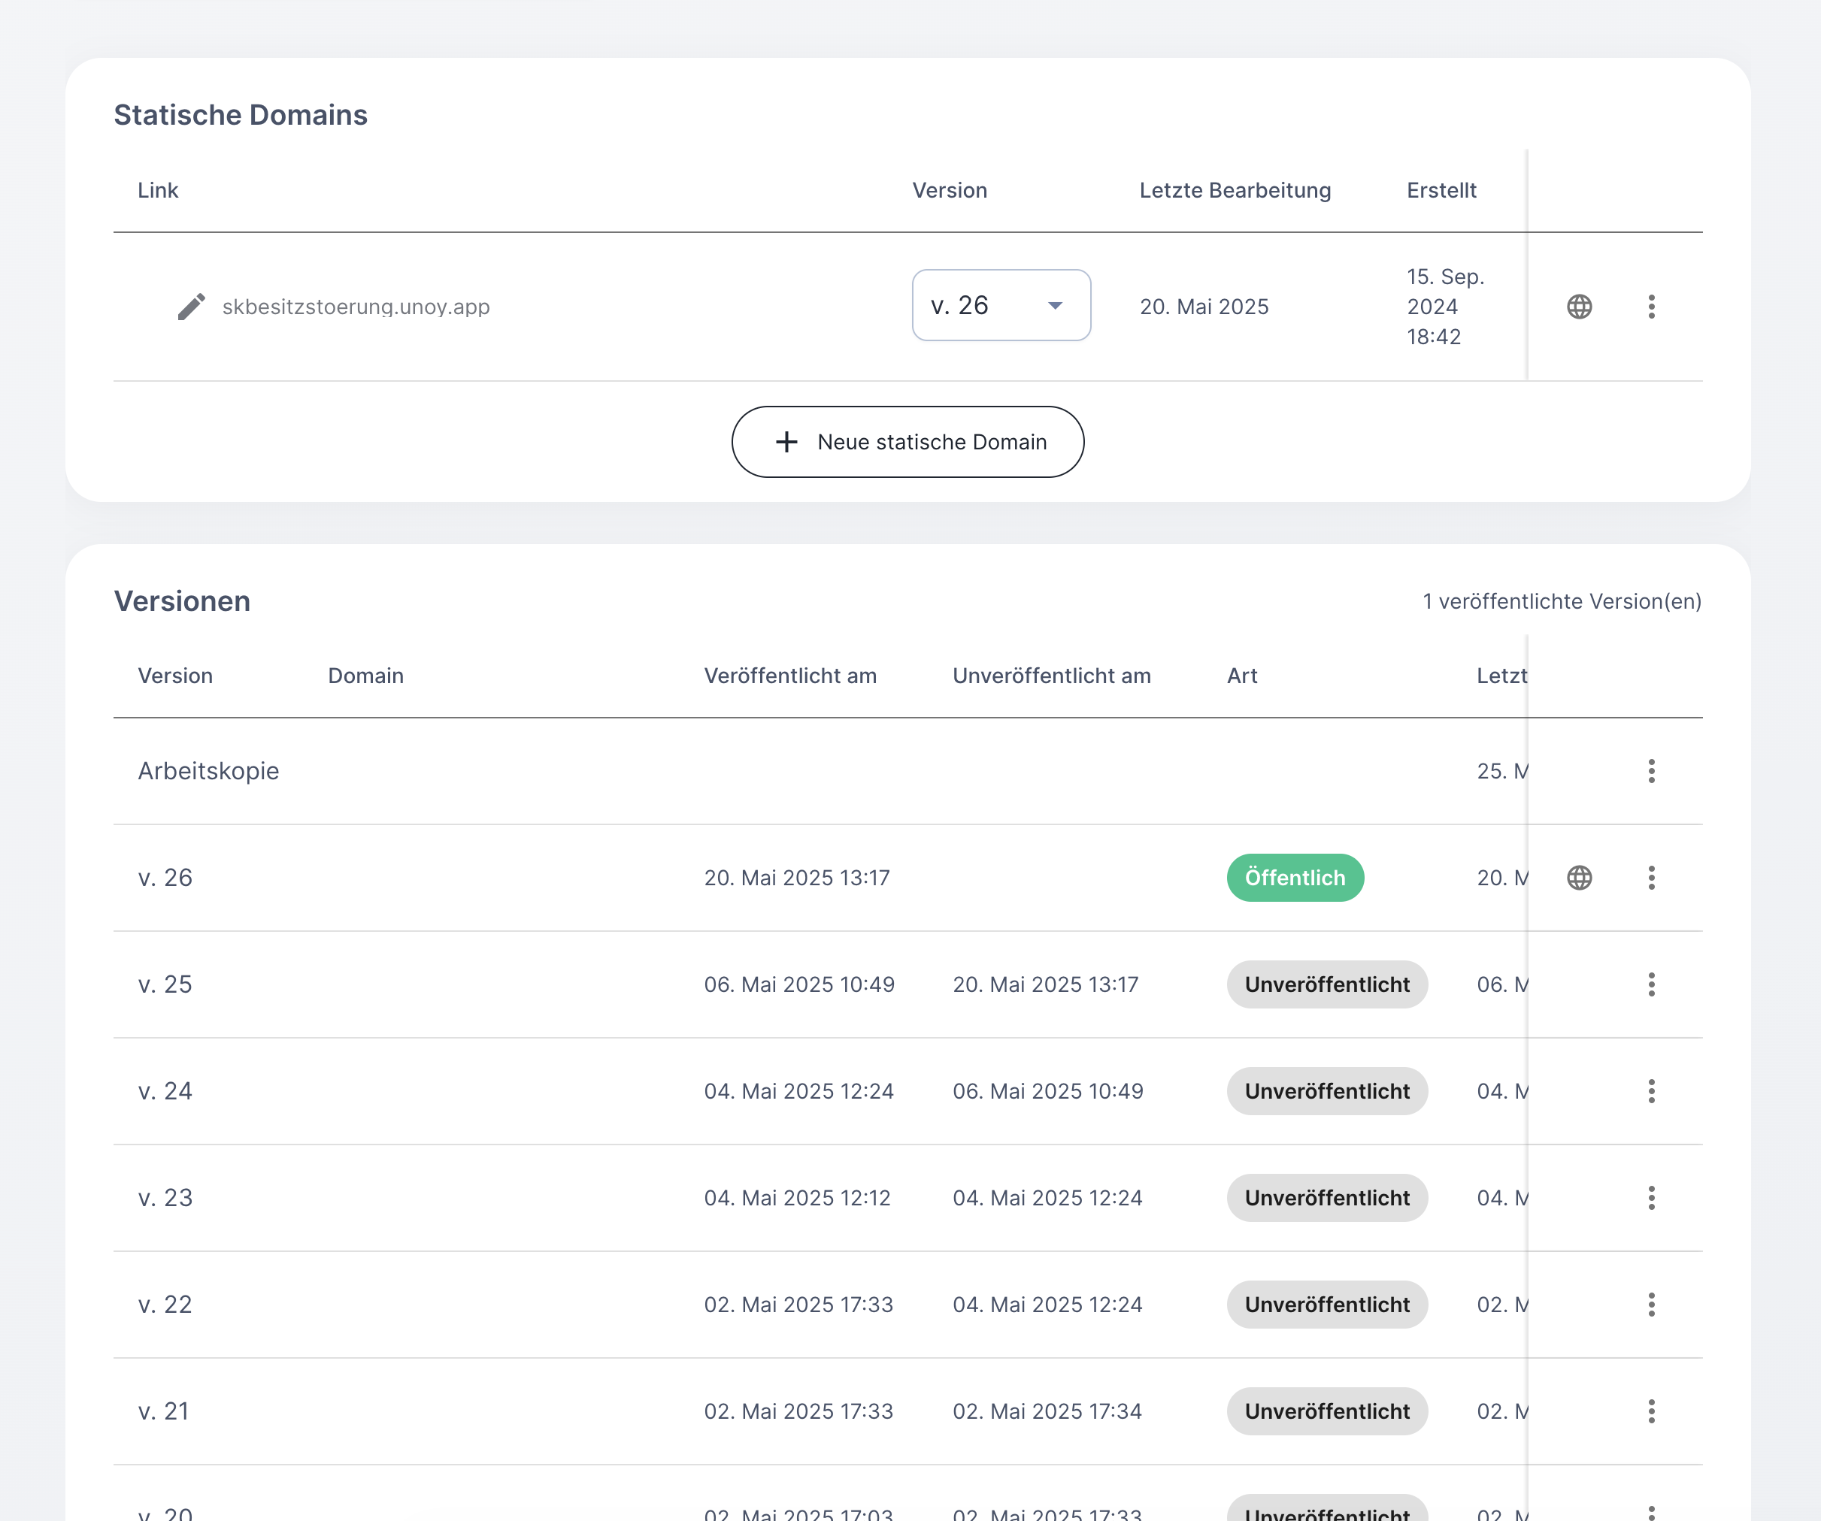Screen dimensions: 1821x1521
Task: Click the Erstellt column header
Action: pos(1441,191)
